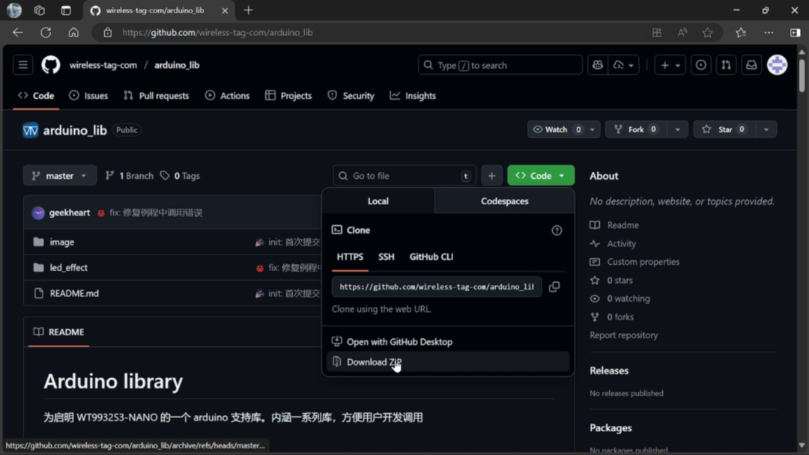View site information lock icon
The image size is (809, 455).
coord(107,32)
